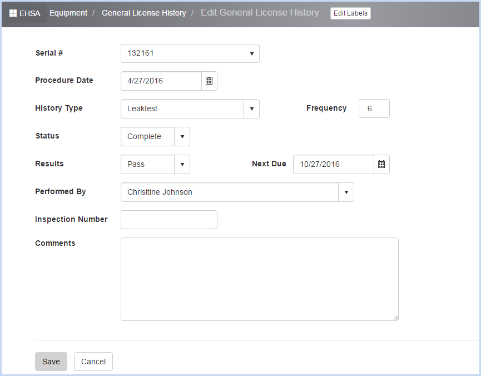Open the Status dropdown arrow
The image size is (481, 376).
[x=182, y=137]
